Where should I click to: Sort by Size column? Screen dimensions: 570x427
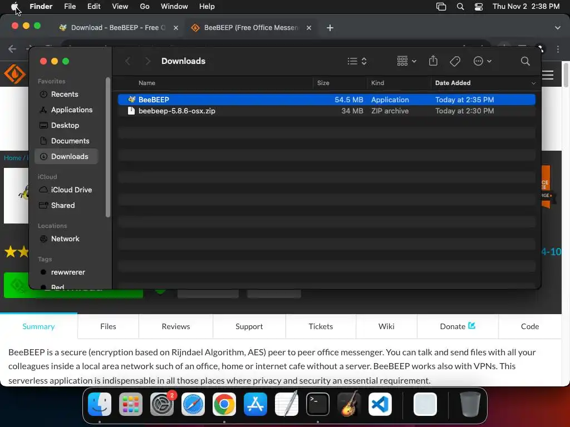click(323, 83)
